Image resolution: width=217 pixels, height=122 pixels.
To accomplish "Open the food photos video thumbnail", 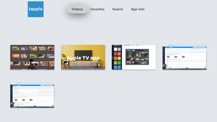I will [x=32, y=57].
